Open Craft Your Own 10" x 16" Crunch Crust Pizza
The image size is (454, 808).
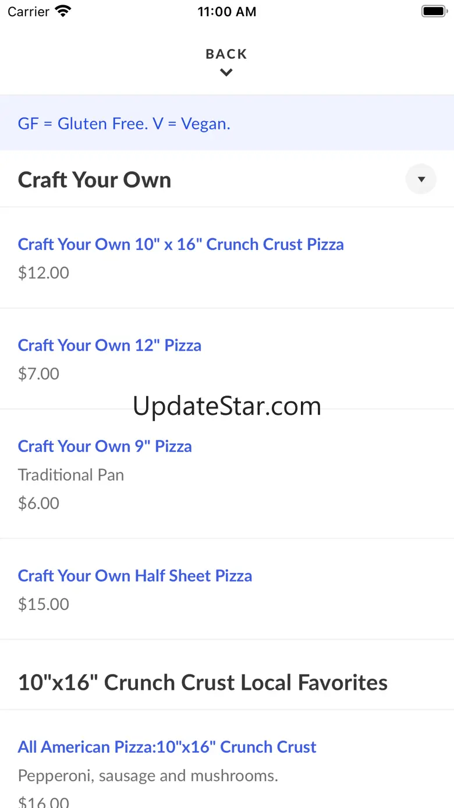tap(180, 244)
